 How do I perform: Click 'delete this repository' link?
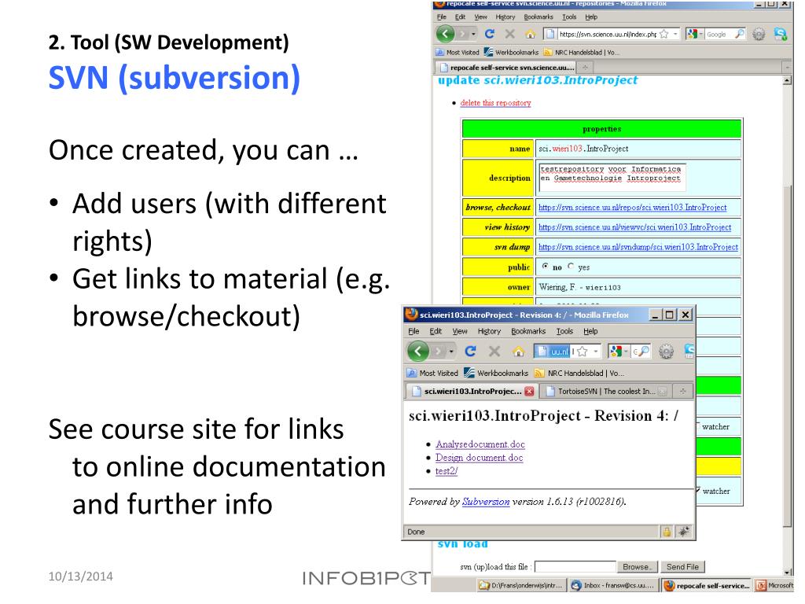pos(495,103)
